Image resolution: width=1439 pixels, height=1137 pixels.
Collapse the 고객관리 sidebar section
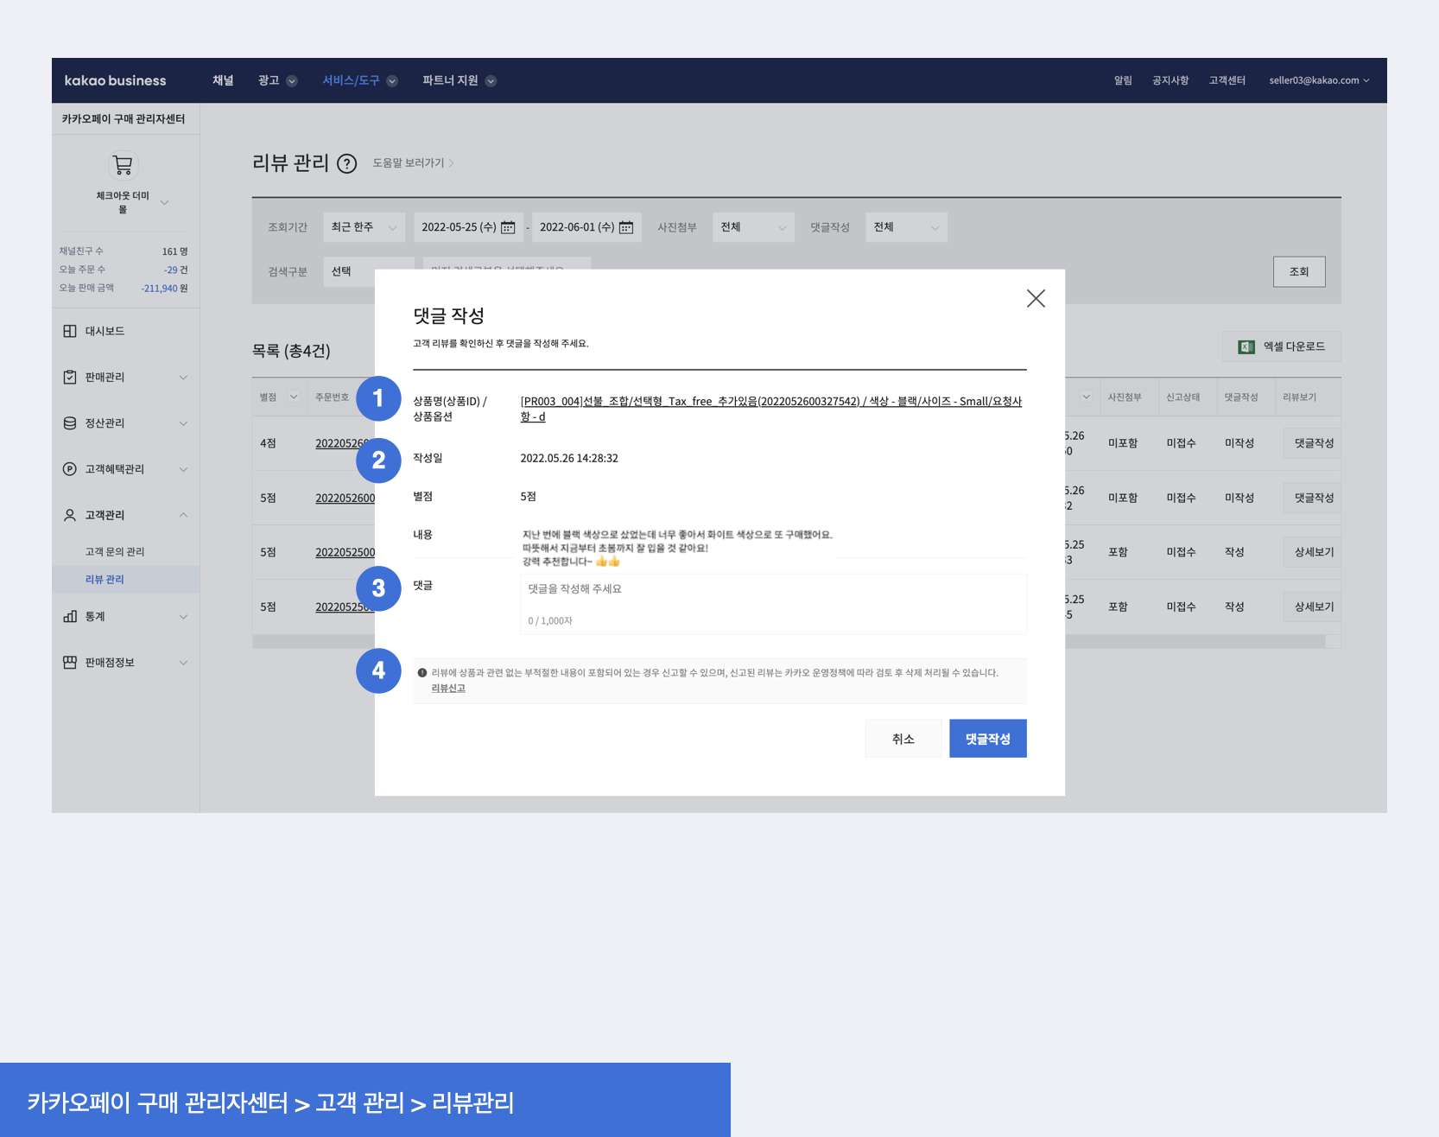coord(183,515)
